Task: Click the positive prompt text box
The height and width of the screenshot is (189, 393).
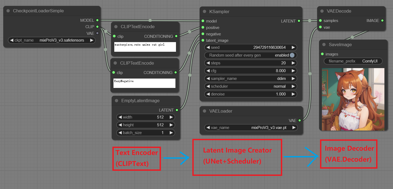Action: pos(145,47)
